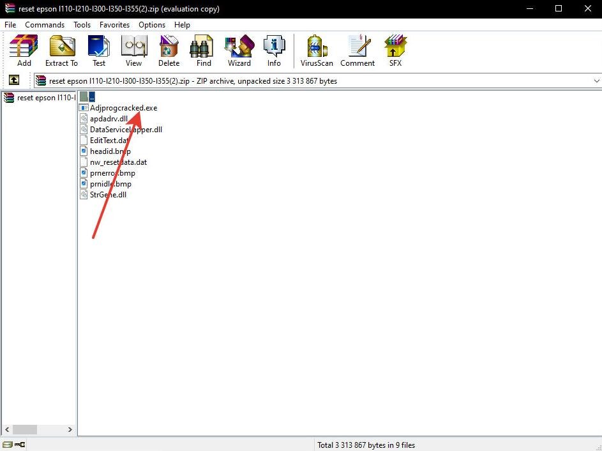Click the up one level folder icon

click(x=14, y=80)
